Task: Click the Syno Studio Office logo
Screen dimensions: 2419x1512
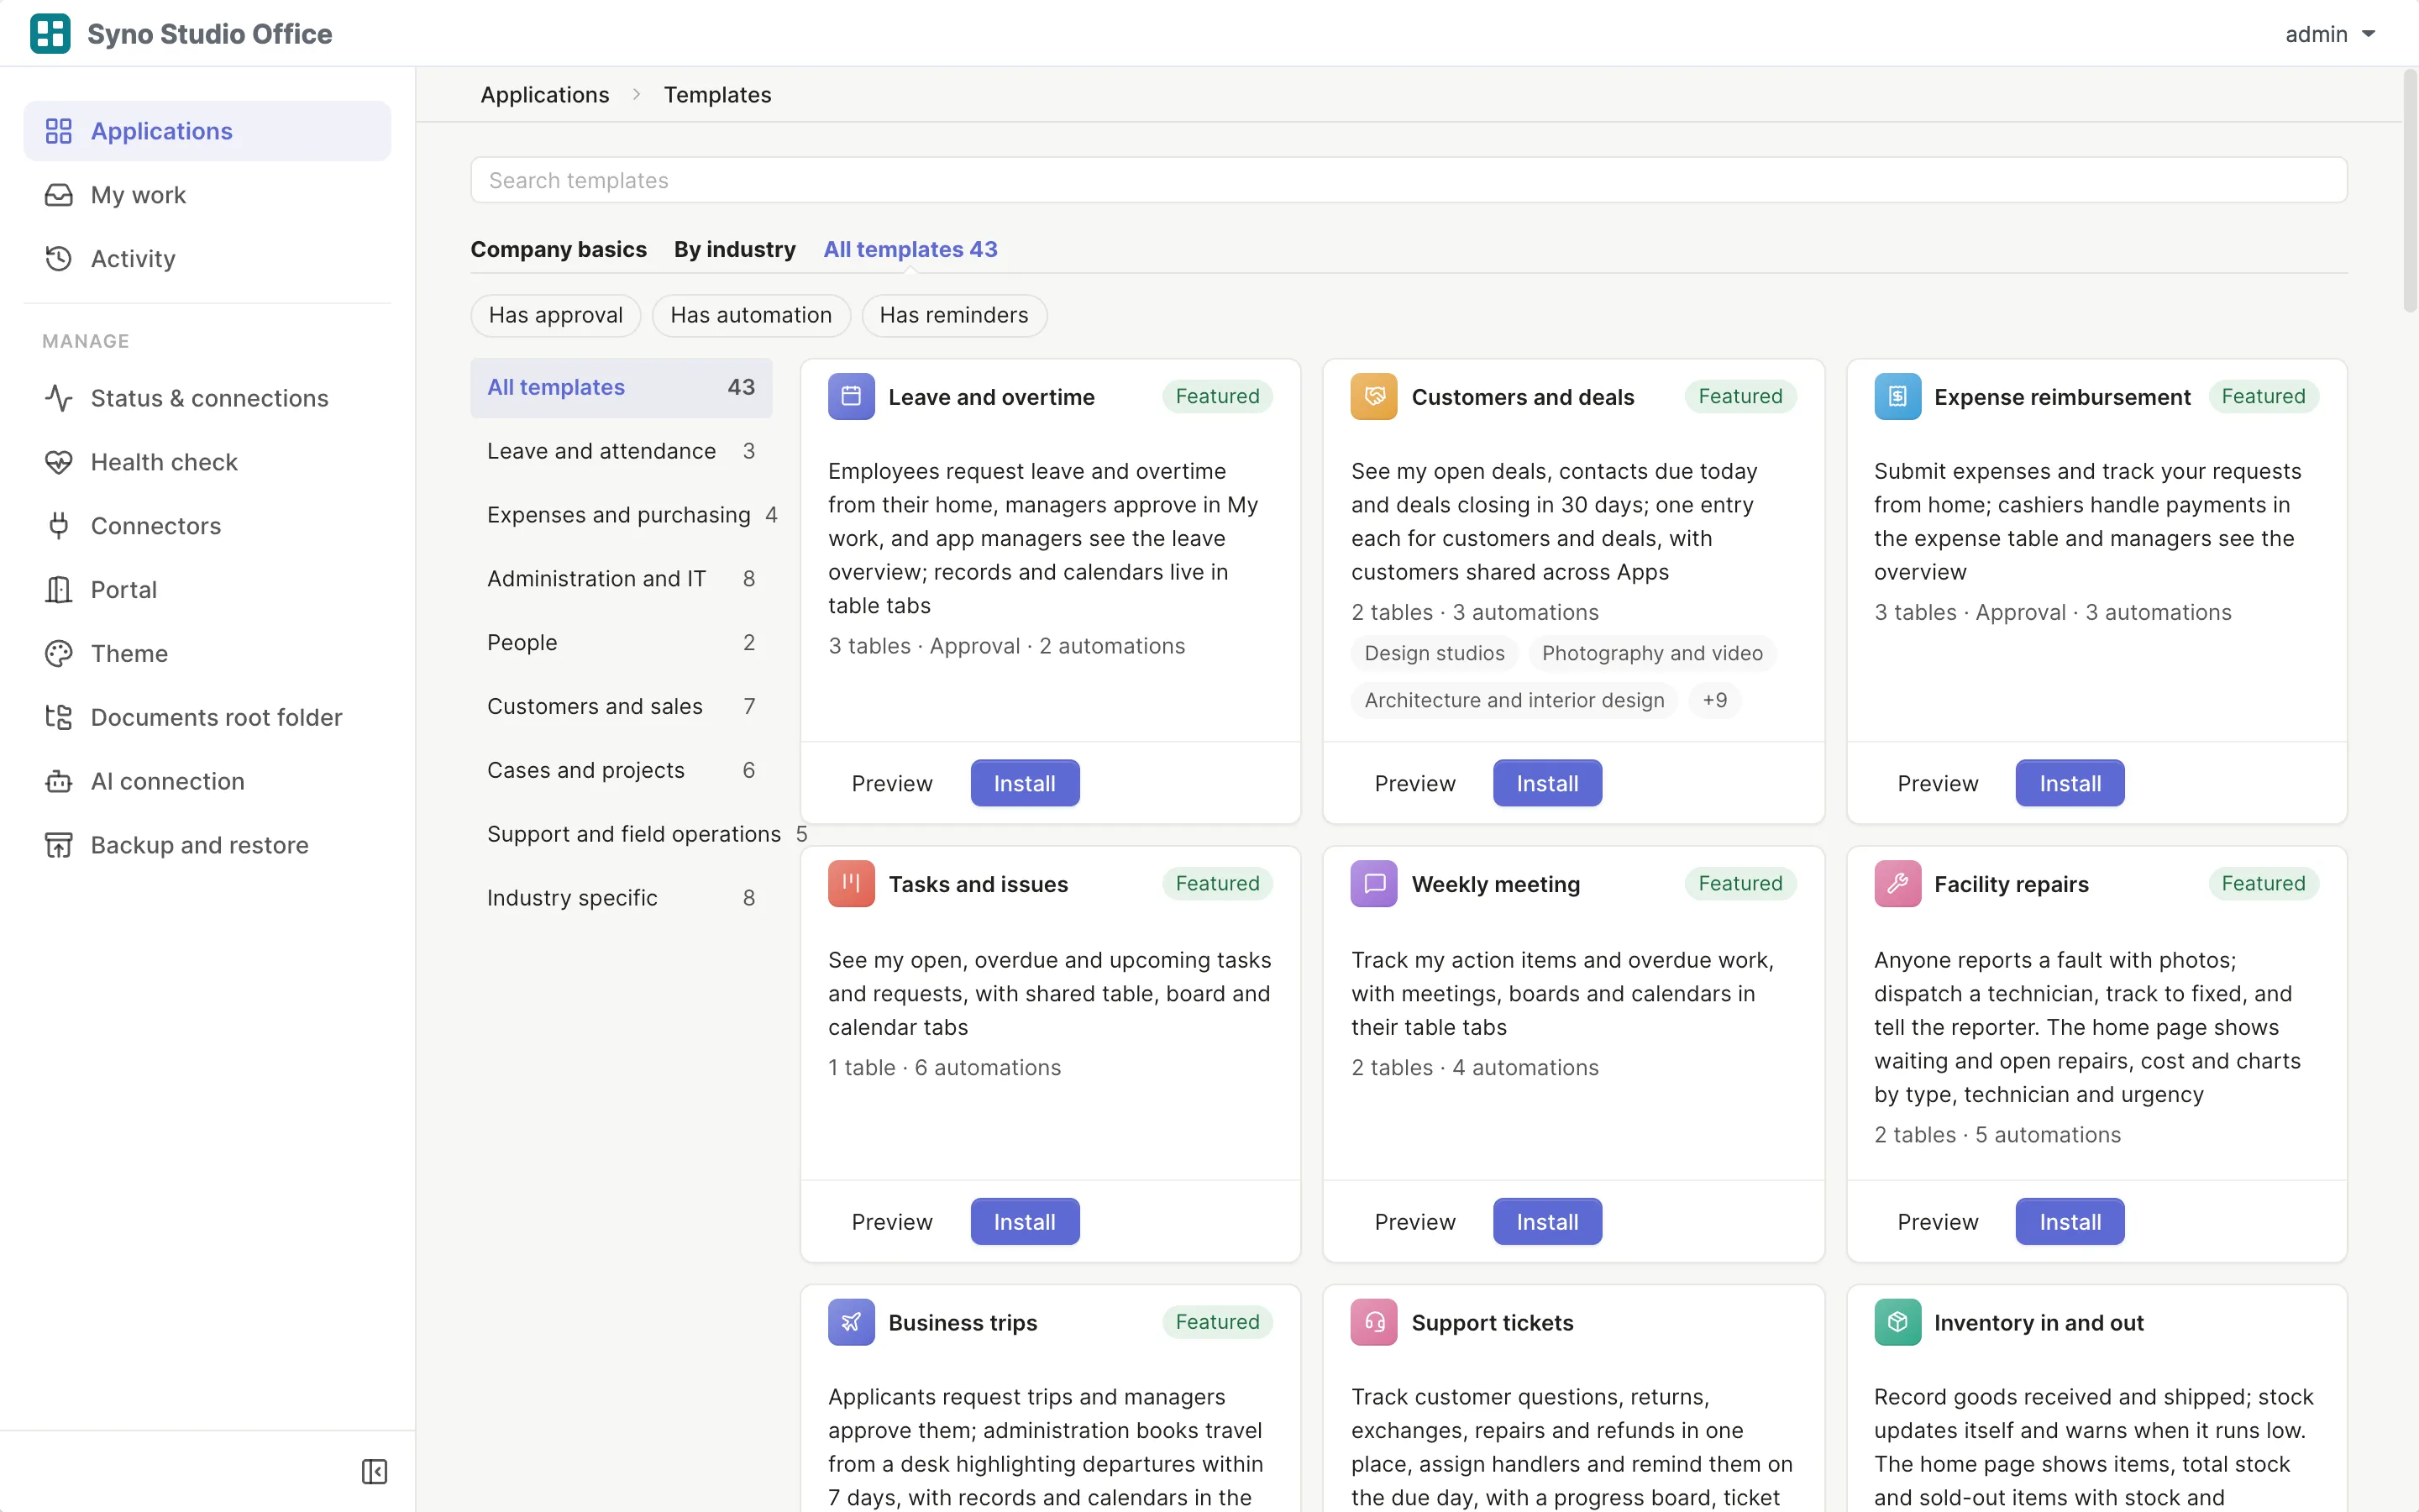Action: 50,33
